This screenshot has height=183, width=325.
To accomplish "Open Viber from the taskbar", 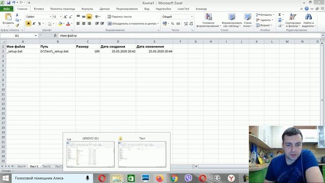I will click(x=188, y=178).
